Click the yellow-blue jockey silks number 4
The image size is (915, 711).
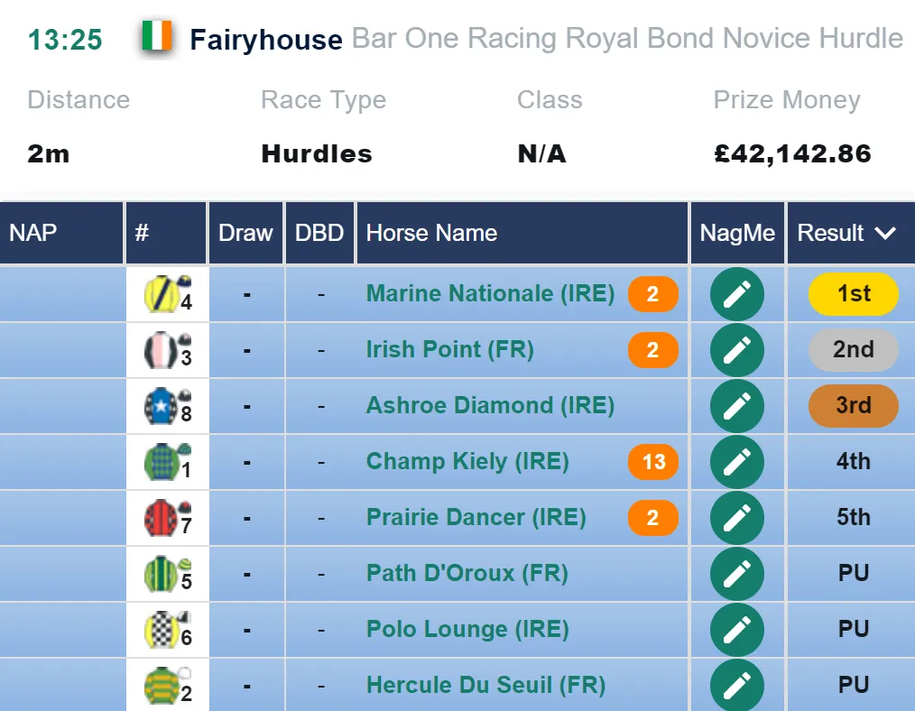click(168, 294)
